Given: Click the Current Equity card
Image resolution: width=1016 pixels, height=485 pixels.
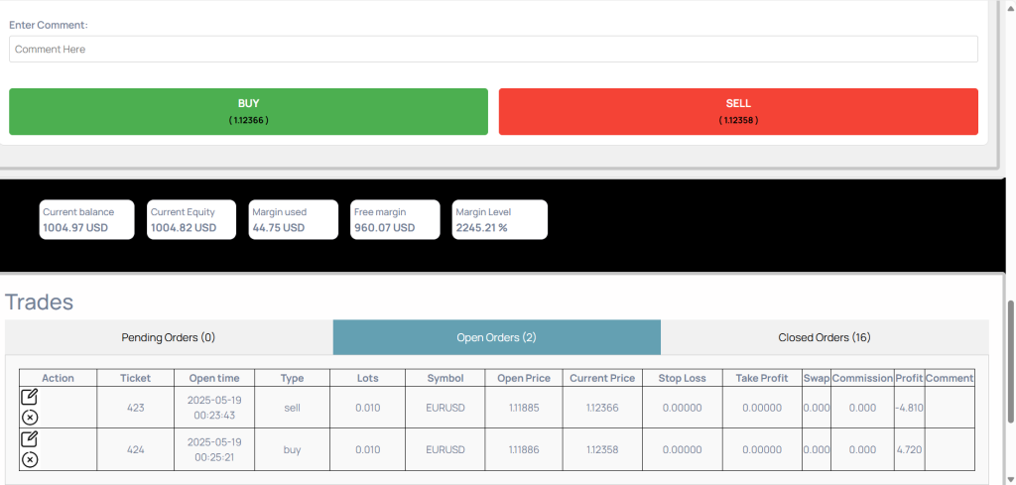Looking at the screenshot, I should tap(190, 219).
